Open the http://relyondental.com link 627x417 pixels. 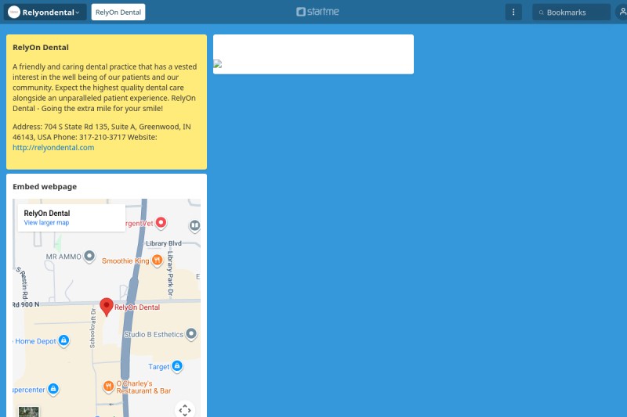[x=53, y=148]
